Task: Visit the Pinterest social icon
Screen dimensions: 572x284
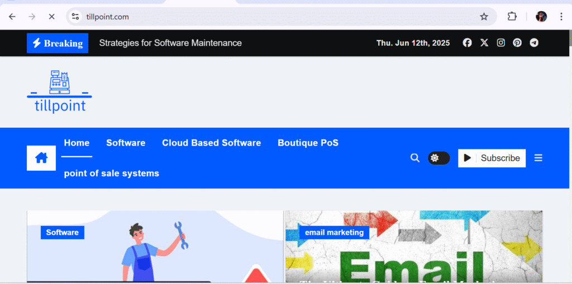Action: [517, 43]
